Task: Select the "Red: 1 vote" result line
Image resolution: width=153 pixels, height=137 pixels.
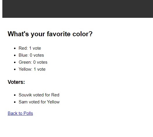Action: coord(30,48)
